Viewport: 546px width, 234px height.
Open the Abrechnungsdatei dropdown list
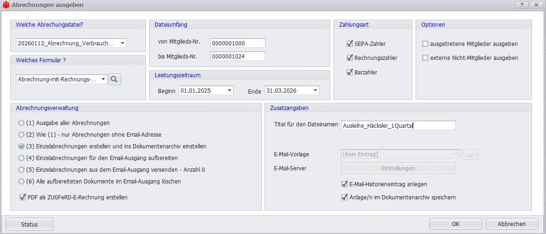[x=122, y=44]
